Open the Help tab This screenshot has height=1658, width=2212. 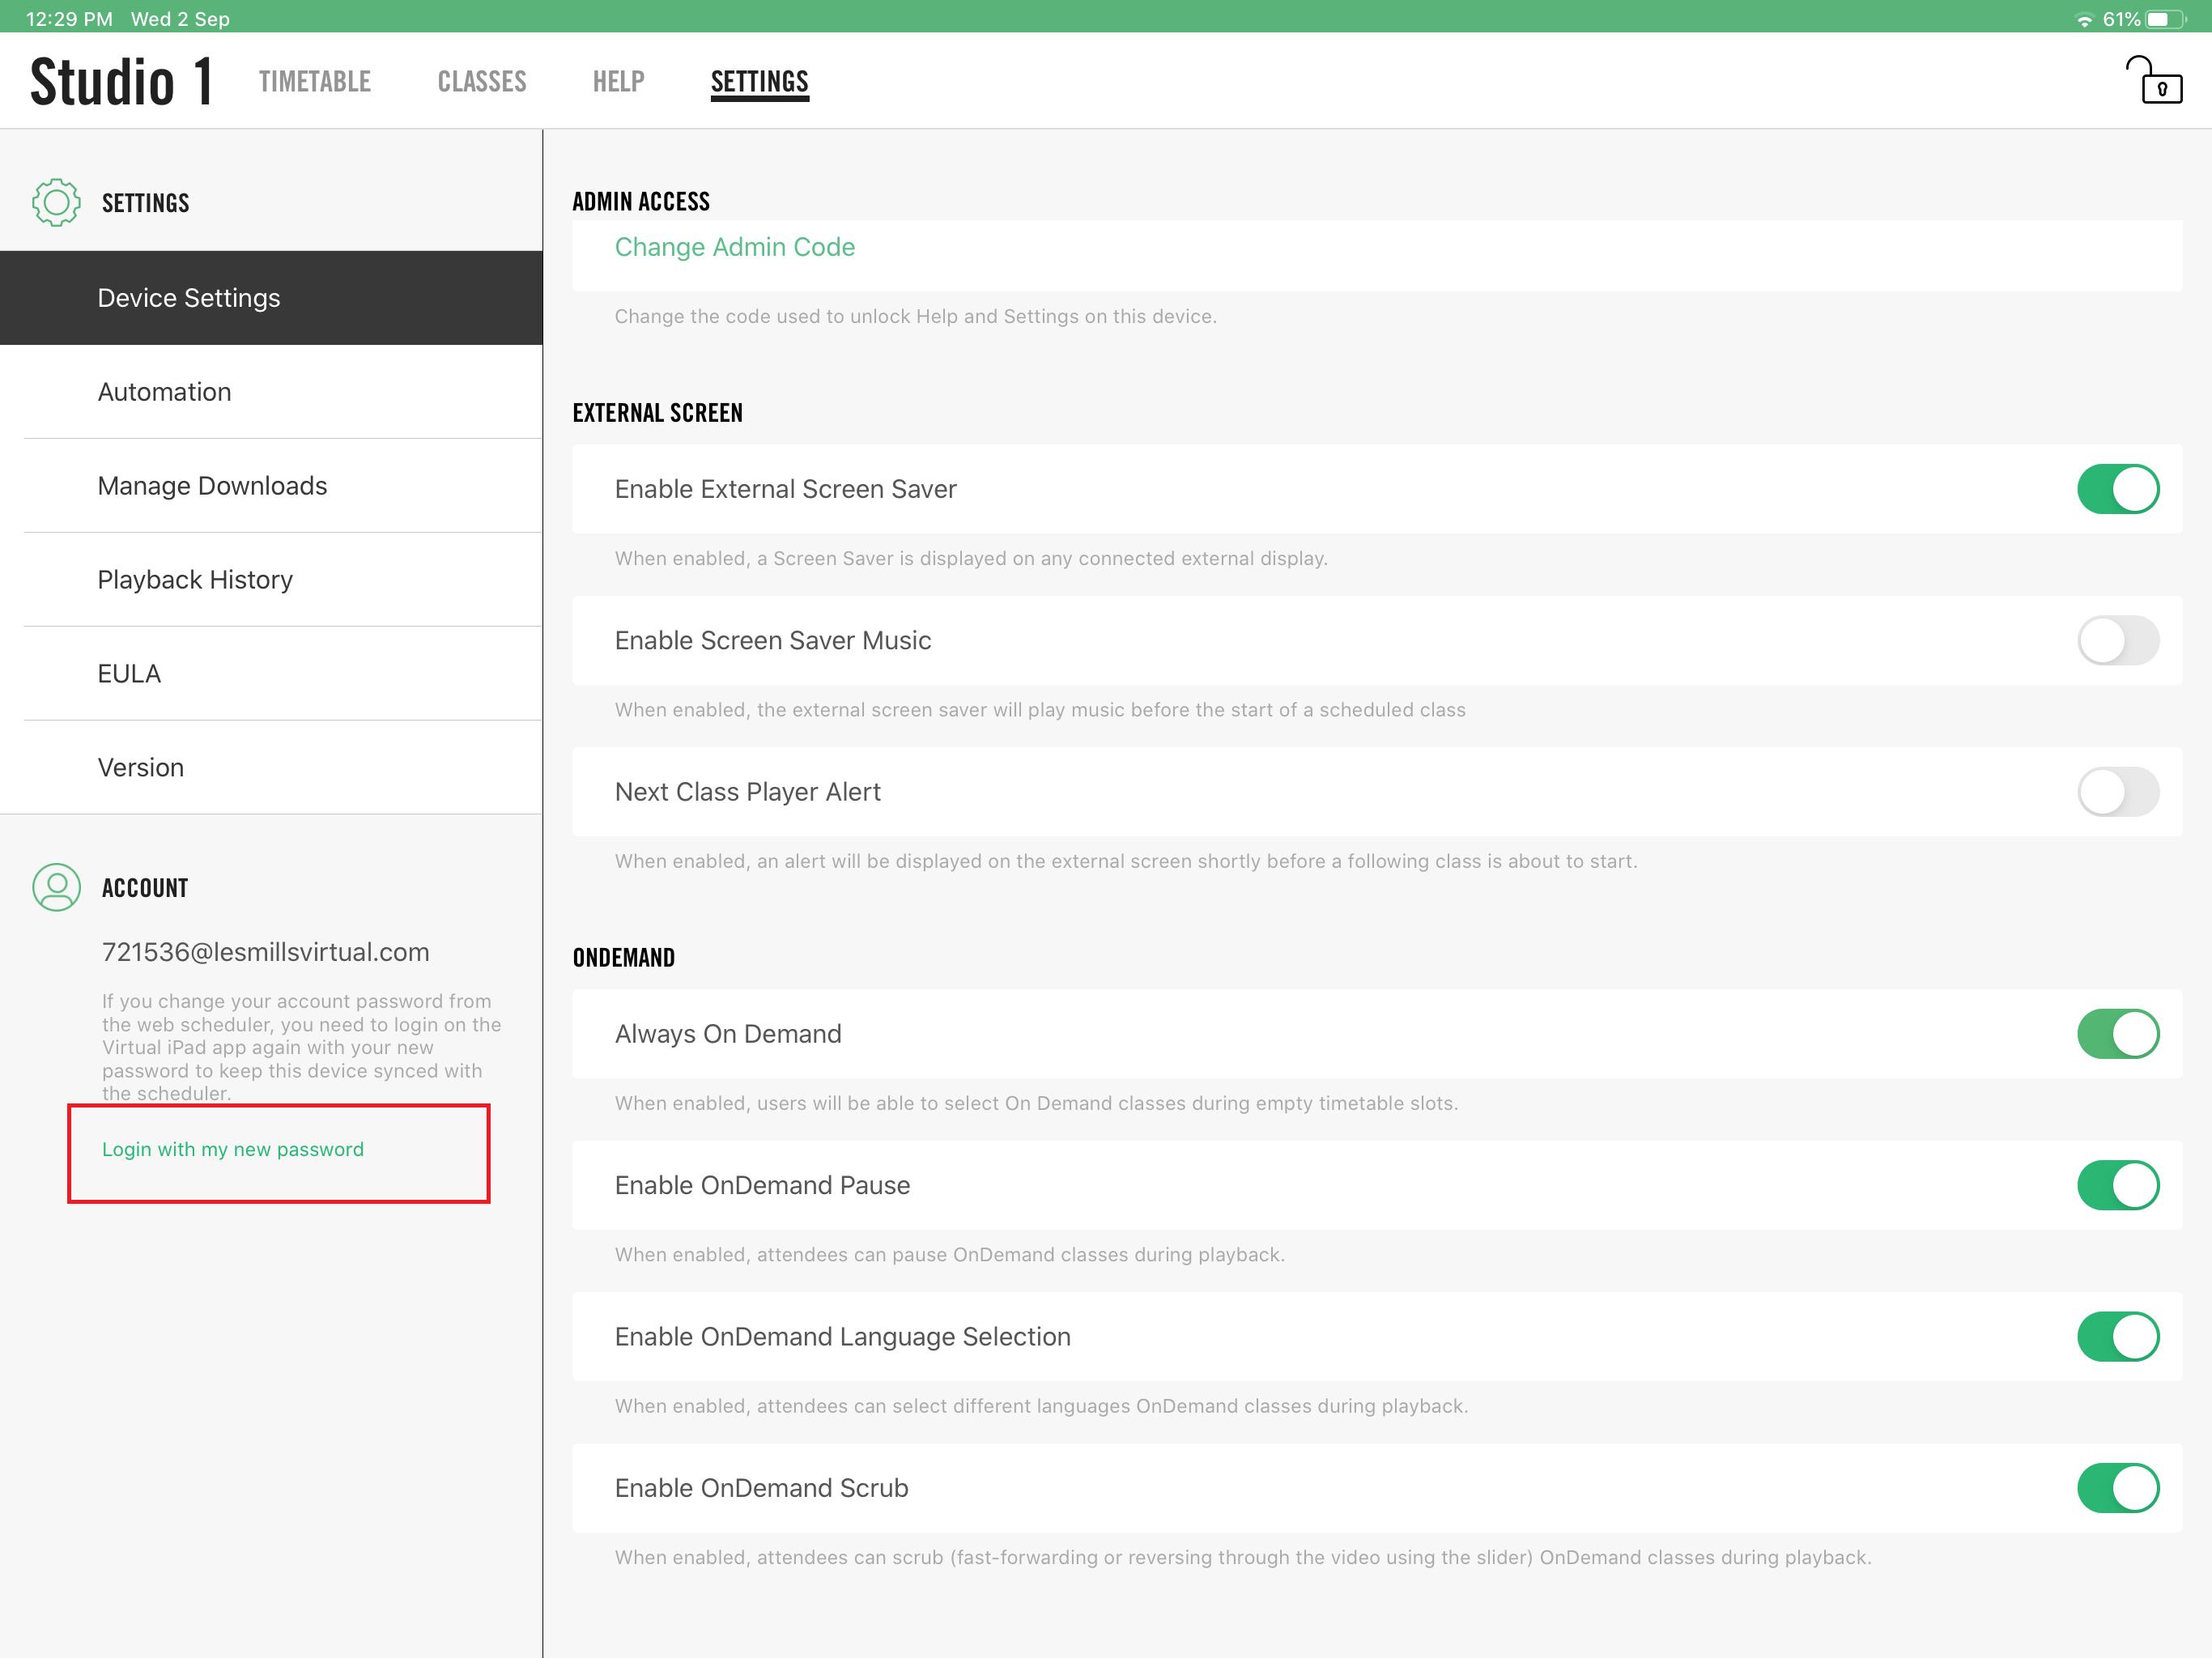point(618,81)
